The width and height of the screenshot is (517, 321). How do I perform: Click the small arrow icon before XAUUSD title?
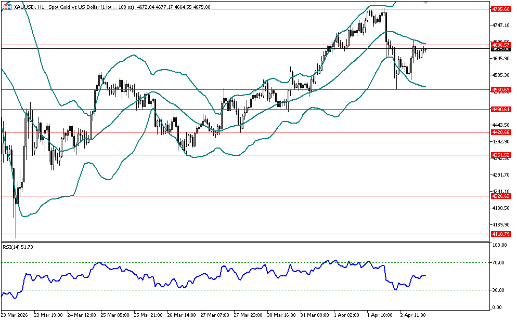pos(4,7)
